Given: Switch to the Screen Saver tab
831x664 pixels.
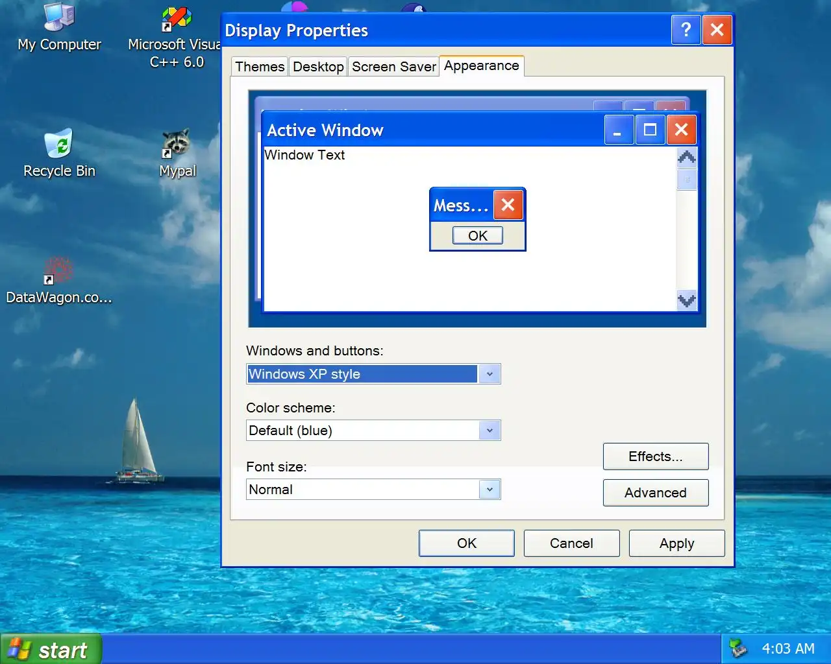Looking at the screenshot, I should pos(393,66).
